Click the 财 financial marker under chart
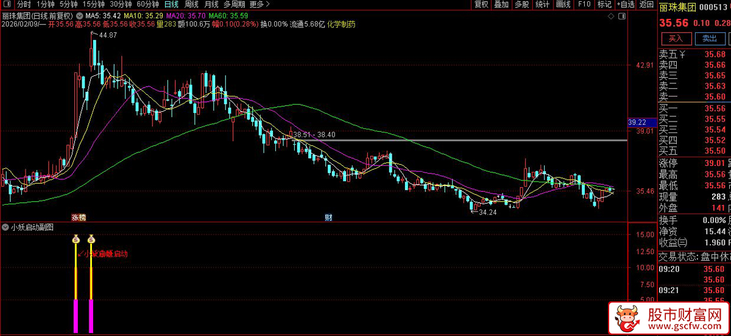Screen dimensions: 731x336 tap(328, 217)
